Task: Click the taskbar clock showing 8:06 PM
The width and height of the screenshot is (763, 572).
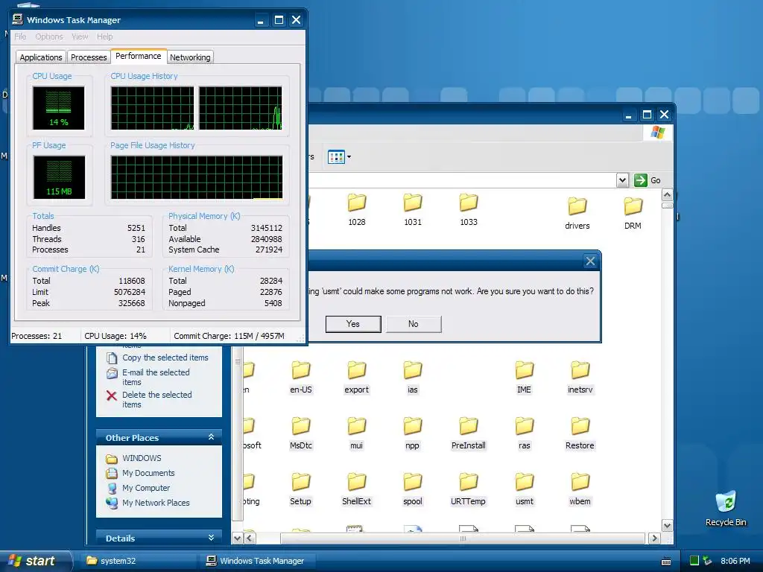Action: (735, 561)
